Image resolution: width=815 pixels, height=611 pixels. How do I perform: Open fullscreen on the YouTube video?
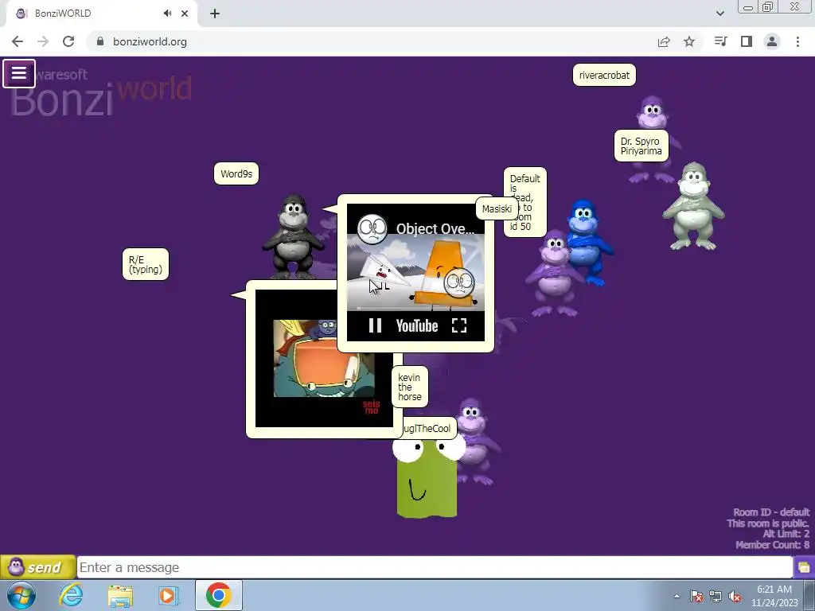(x=459, y=325)
